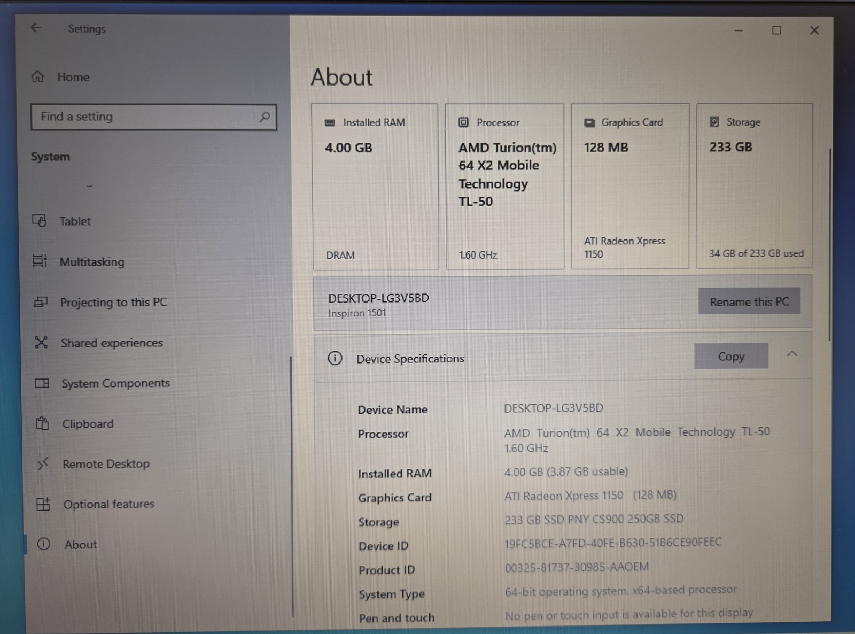This screenshot has height=634, width=855.
Task: Select the Graphics Card 128 MB card
Action: [630, 186]
